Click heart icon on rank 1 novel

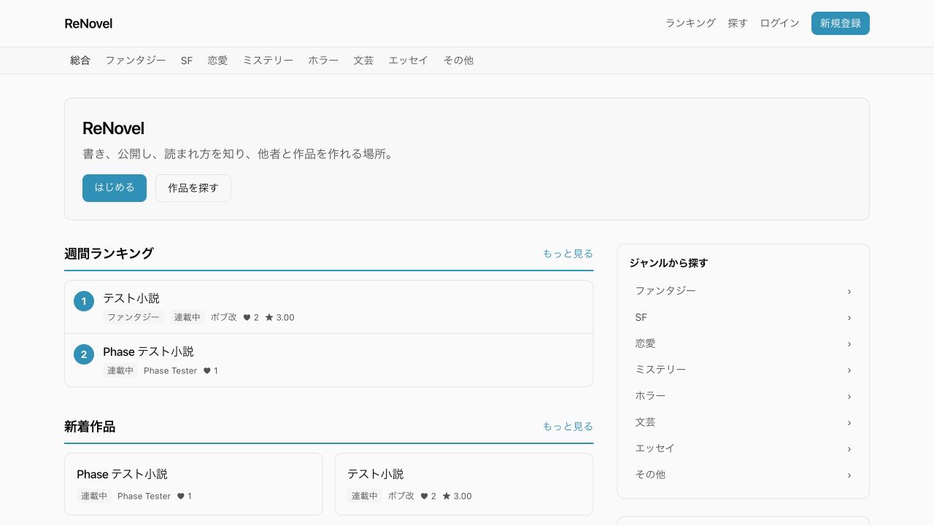[x=247, y=318]
